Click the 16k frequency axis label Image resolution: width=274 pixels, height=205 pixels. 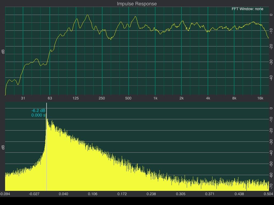260,98
